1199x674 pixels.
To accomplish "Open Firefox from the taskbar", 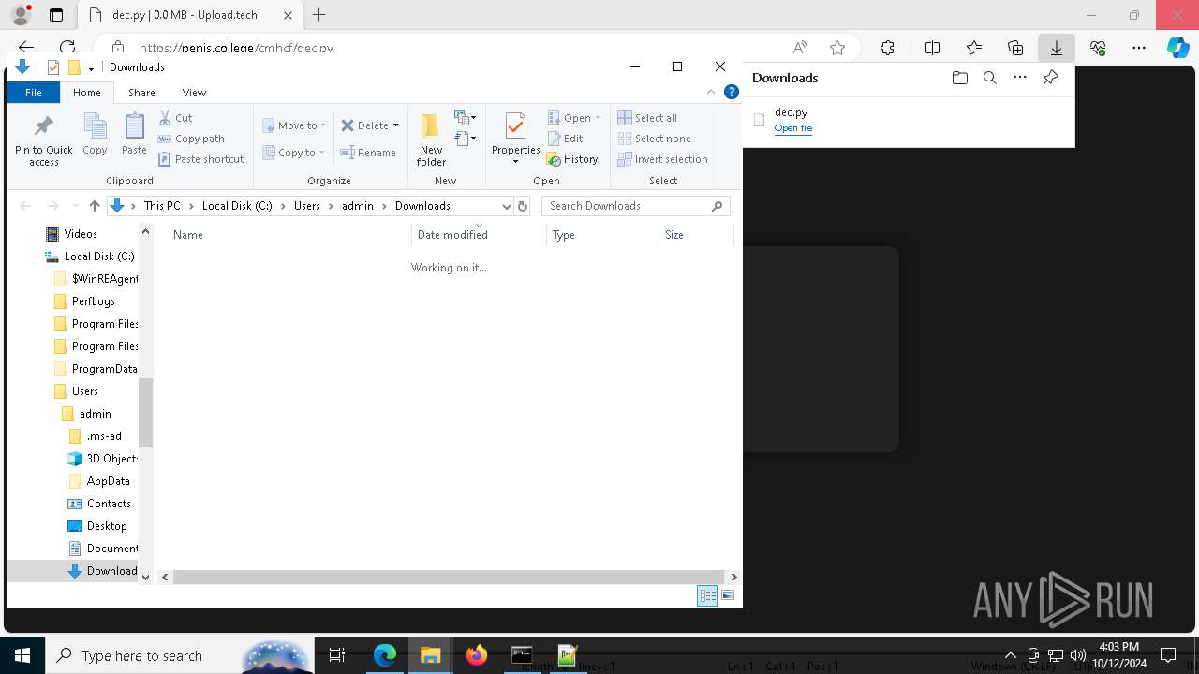I will [x=476, y=655].
